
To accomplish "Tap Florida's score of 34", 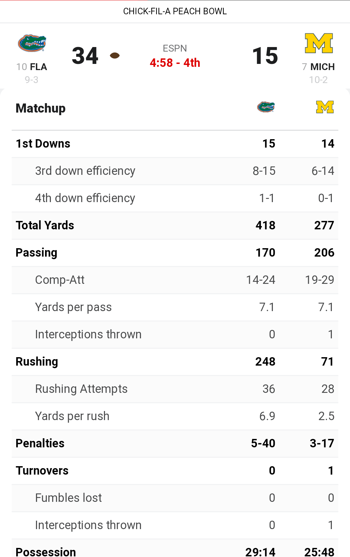I will coord(85,56).
